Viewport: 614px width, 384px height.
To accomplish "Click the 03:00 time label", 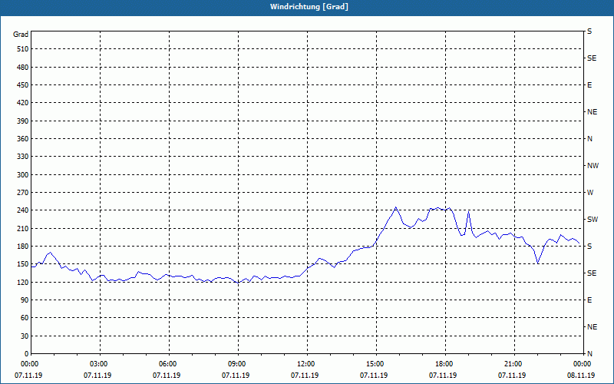I will point(98,364).
